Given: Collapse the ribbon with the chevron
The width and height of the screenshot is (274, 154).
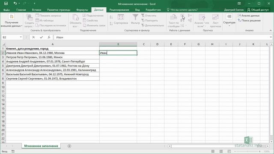Looking at the screenshot, I should click(271, 30).
